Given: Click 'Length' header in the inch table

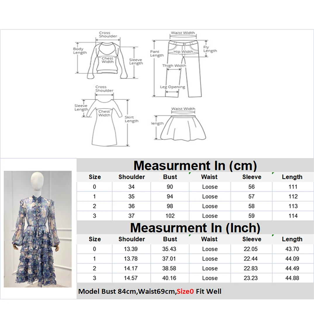Looking at the screenshot, I should click(292, 239).
